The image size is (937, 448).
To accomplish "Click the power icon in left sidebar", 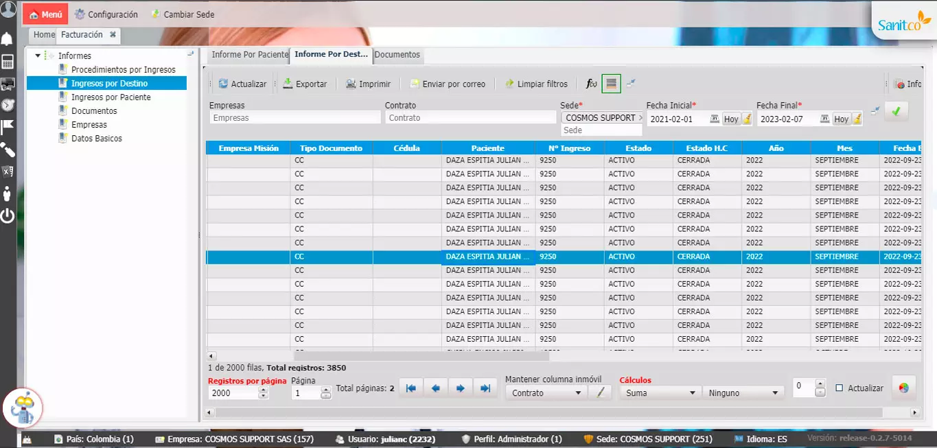I will tap(8, 216).
